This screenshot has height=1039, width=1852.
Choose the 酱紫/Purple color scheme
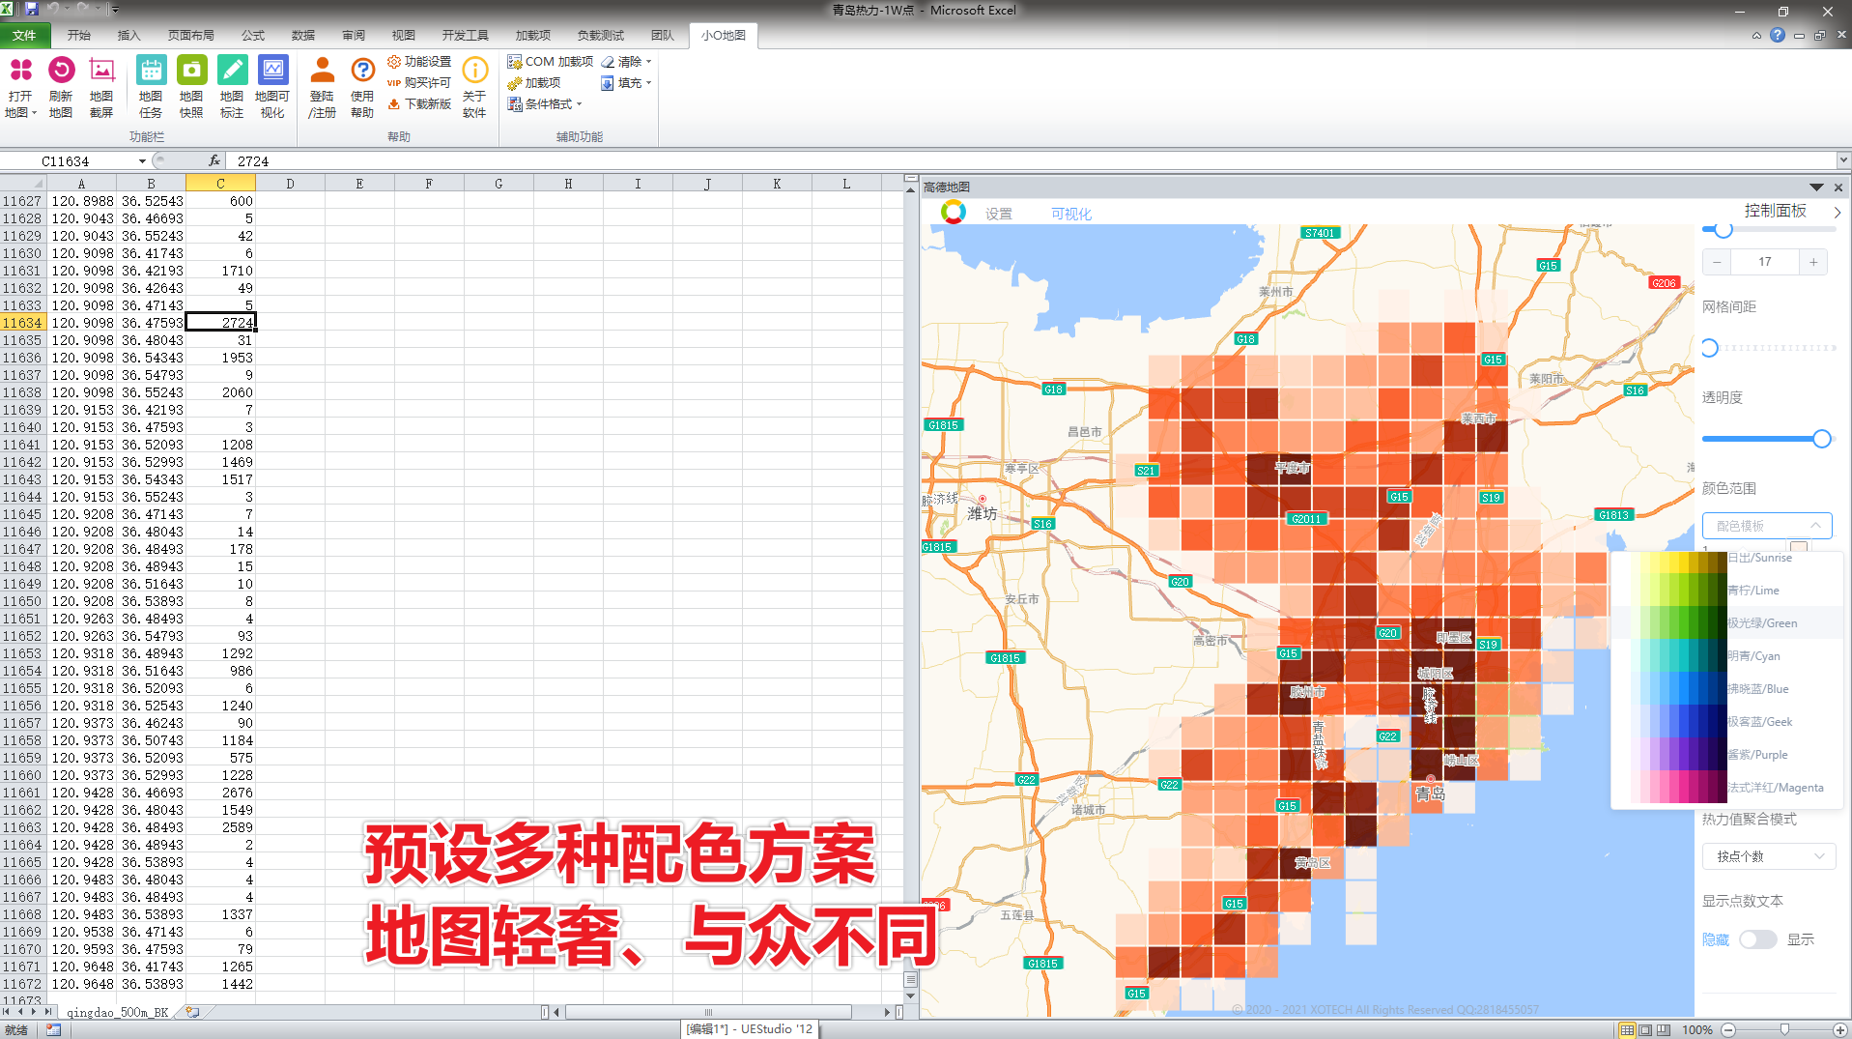[x=1727, y=755]
